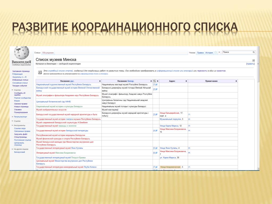Open Новые страницы link
Viewport: 272px width, 204px height.
[x=21, y=107]
